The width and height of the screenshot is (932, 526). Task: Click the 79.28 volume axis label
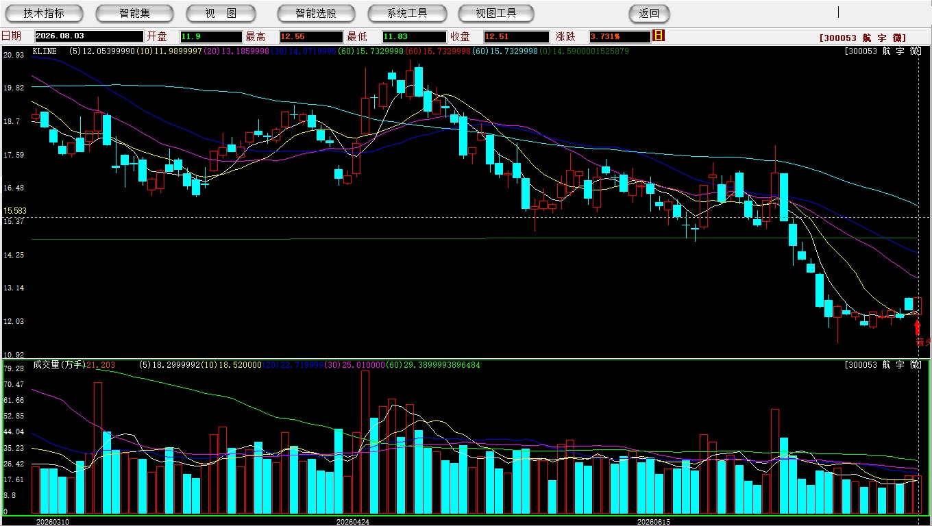point(14,368)
